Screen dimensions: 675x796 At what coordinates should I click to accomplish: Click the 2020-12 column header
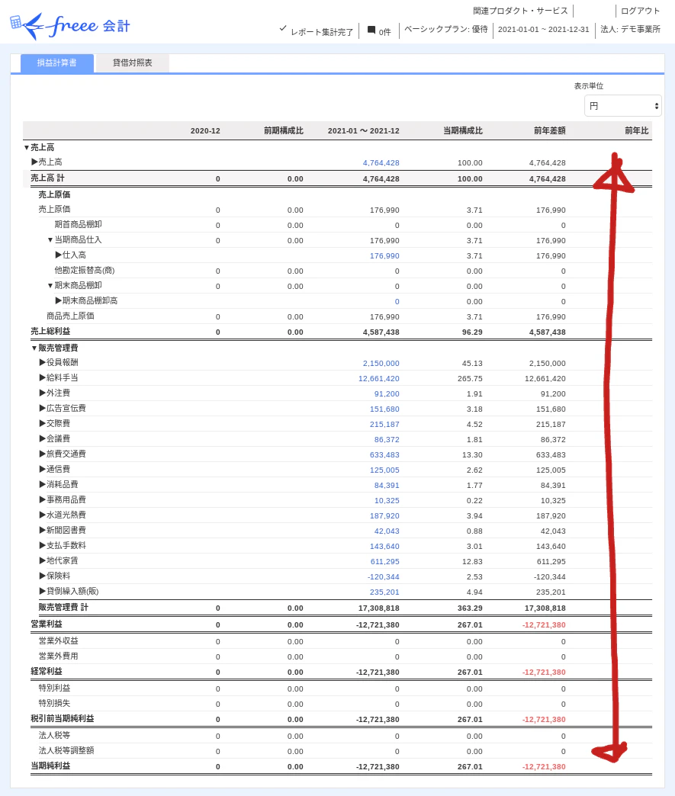pos(205,130)
